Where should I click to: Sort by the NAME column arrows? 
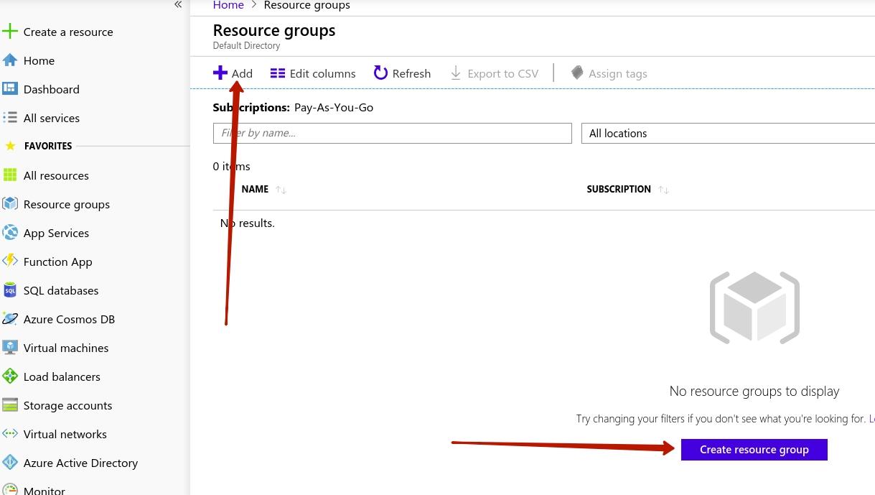coord(281,190)
